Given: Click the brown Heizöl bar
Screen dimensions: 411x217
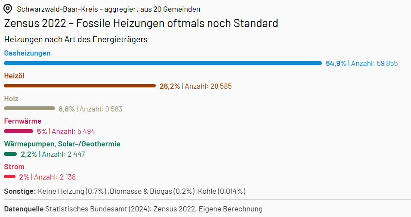Looking at the screenshot, I should [x=80, y=86].
